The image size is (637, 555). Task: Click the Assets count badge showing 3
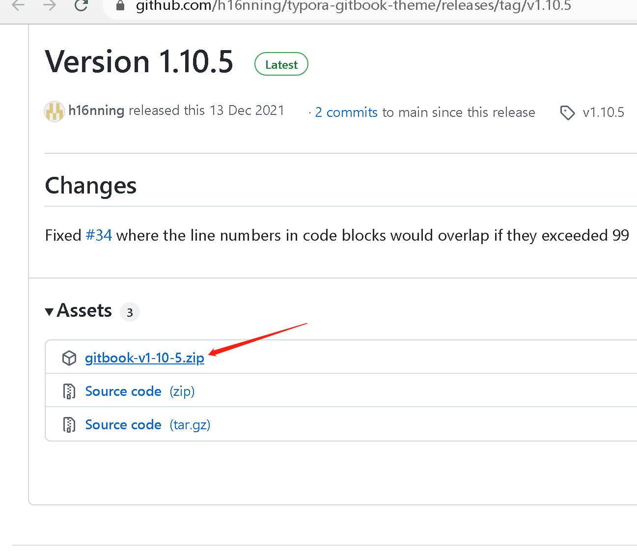tap(130, 312)
